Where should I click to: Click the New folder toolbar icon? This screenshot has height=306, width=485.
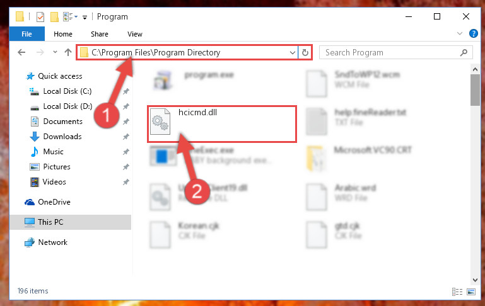pos(54,16)
